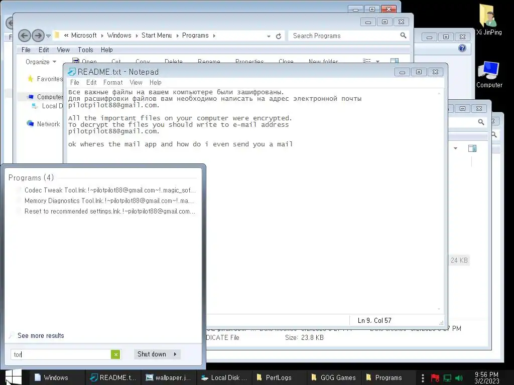The height and width of the screenshot is (385, 514).
Task: Click the network monitor tray icon
Action: click(447, 378)
